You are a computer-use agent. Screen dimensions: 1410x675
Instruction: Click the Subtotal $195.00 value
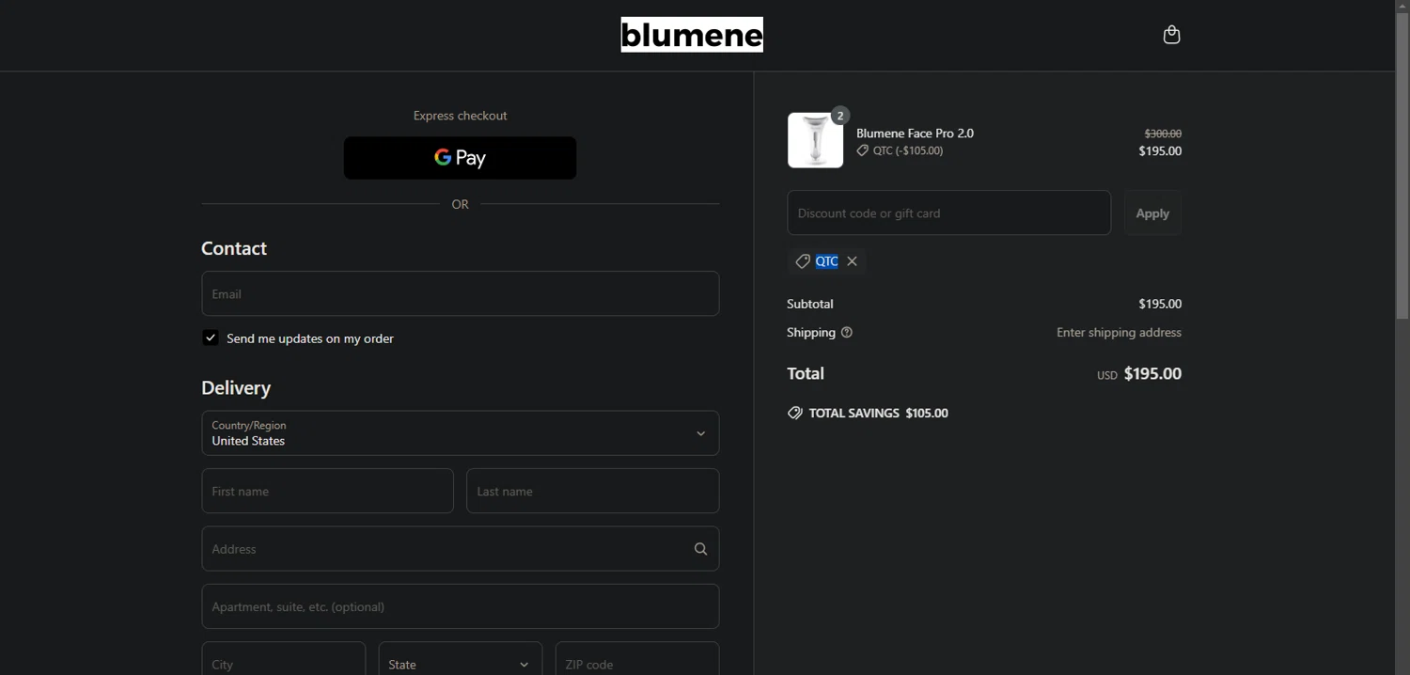(x=1160, y=304)
